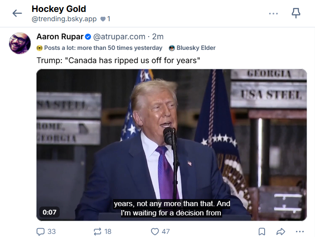Open the @atrupar.com handle link
315x237 pixels.
coord(119,37)
